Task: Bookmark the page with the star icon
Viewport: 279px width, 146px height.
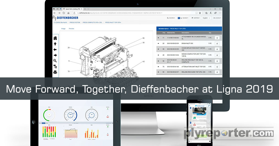Action: (x=200, y=13)
